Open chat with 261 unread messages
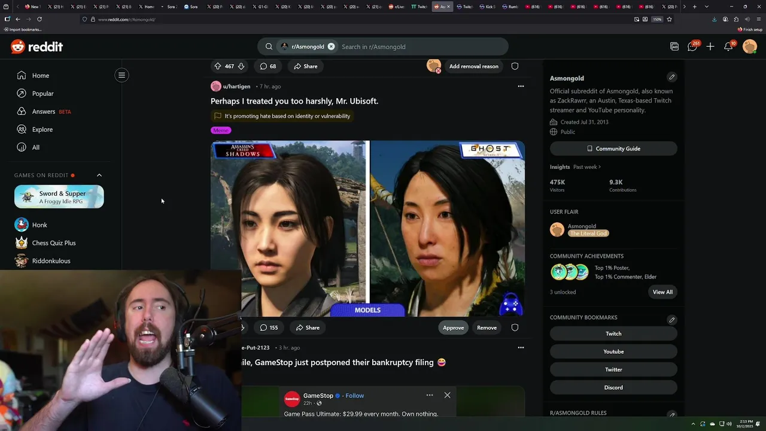 (692, 47)
